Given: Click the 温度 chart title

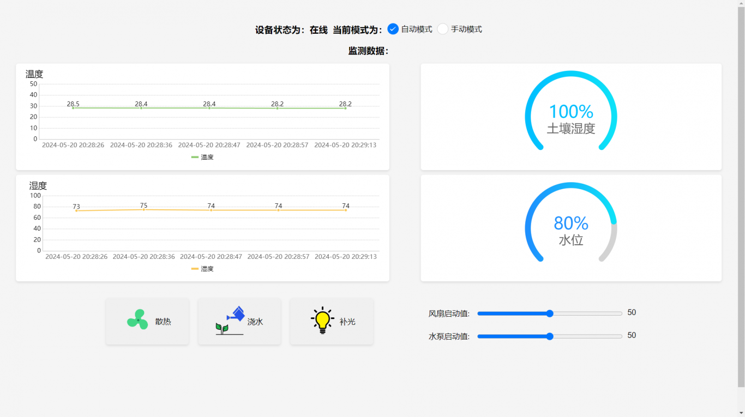Looking at the screenshot, I should [34, 74].
